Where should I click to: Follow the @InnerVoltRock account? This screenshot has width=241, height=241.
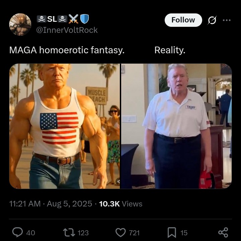[183, 20]
